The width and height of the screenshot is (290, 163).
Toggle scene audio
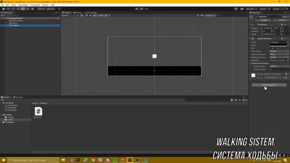pyautogui.click(x=91, y=15)
